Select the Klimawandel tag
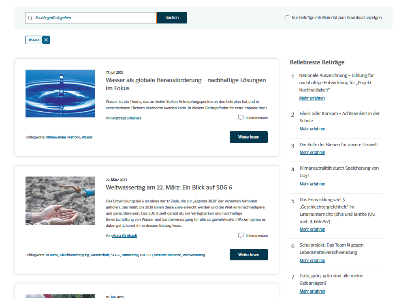 [56, 137]
